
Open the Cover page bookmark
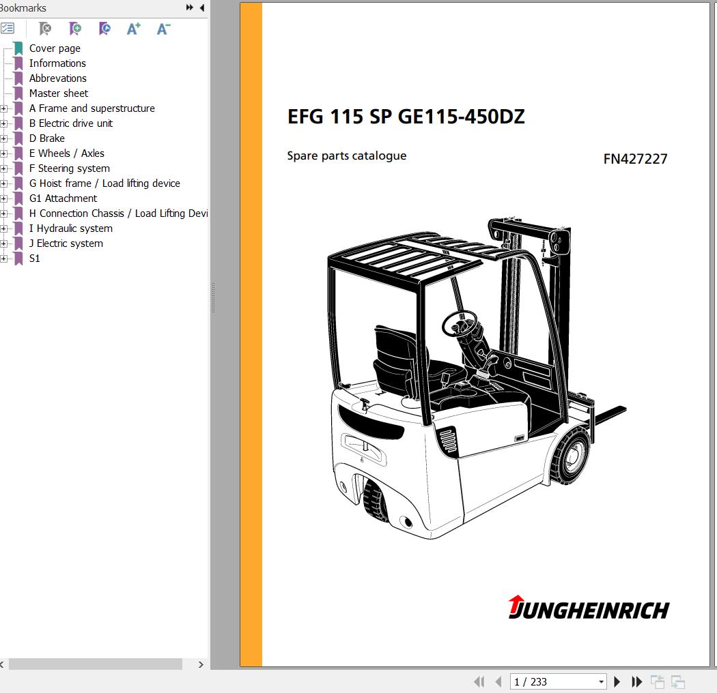point(55,48)
